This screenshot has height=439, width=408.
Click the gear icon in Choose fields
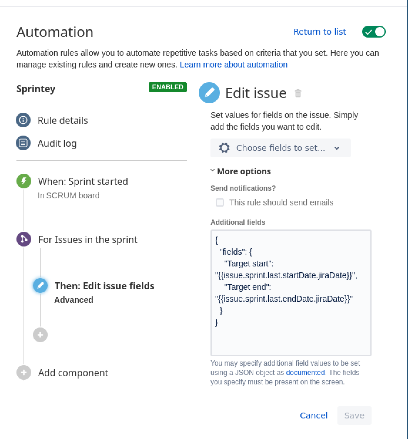coord(224,148)
